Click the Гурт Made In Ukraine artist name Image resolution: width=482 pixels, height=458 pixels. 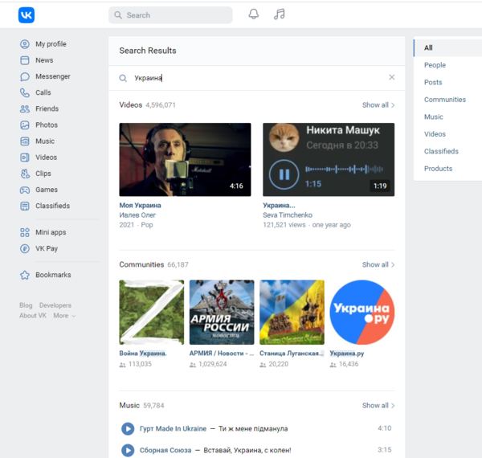tap(173, 429)
